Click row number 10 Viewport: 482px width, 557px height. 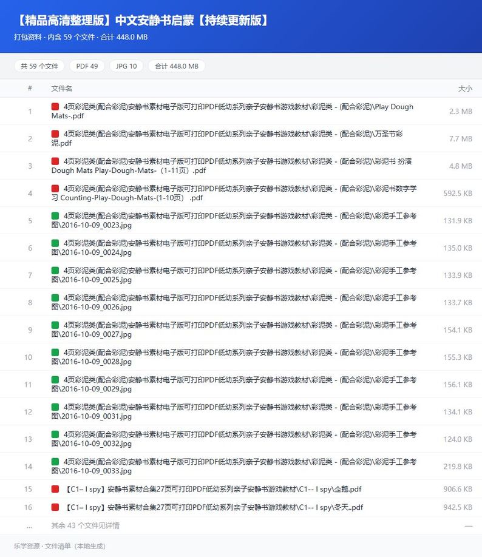[28, 357]
